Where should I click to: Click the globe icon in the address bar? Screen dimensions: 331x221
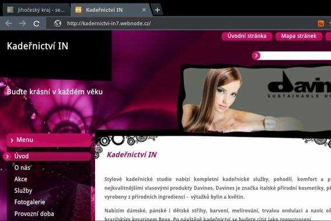[x=58, y=23]
